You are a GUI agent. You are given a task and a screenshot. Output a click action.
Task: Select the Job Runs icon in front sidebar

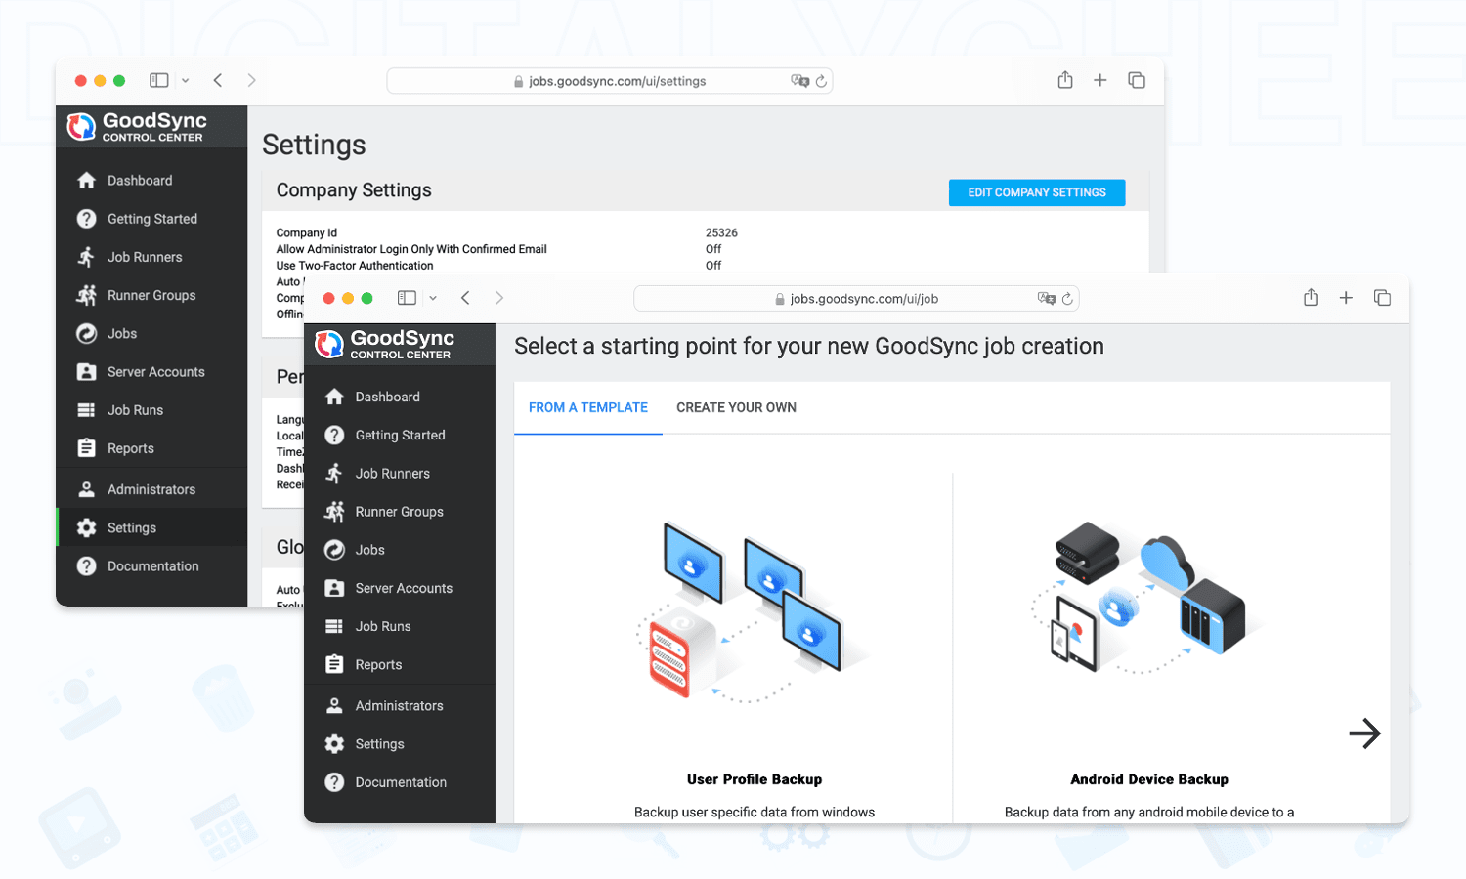[334, 626]
